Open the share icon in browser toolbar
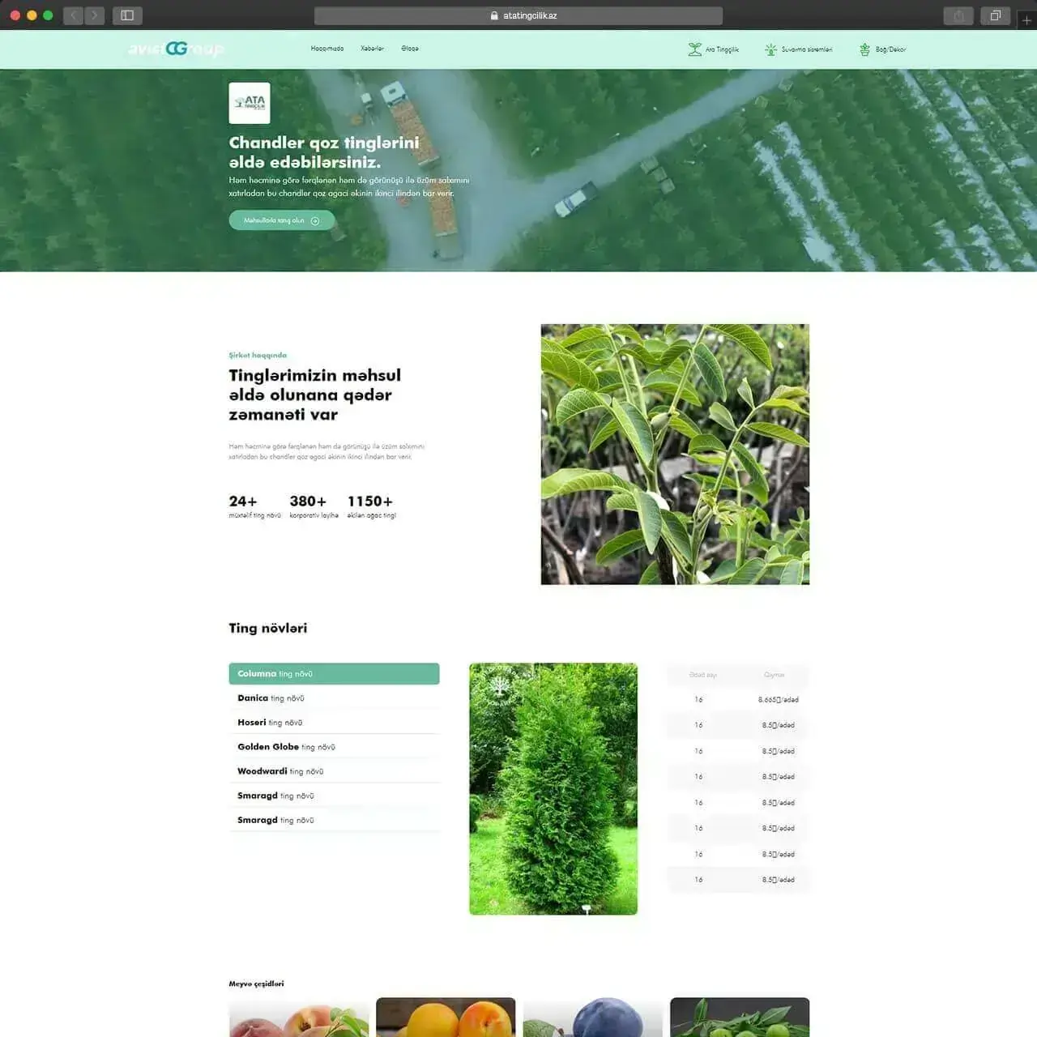This screenshot has height=1037, width=1037. (958, 15)
